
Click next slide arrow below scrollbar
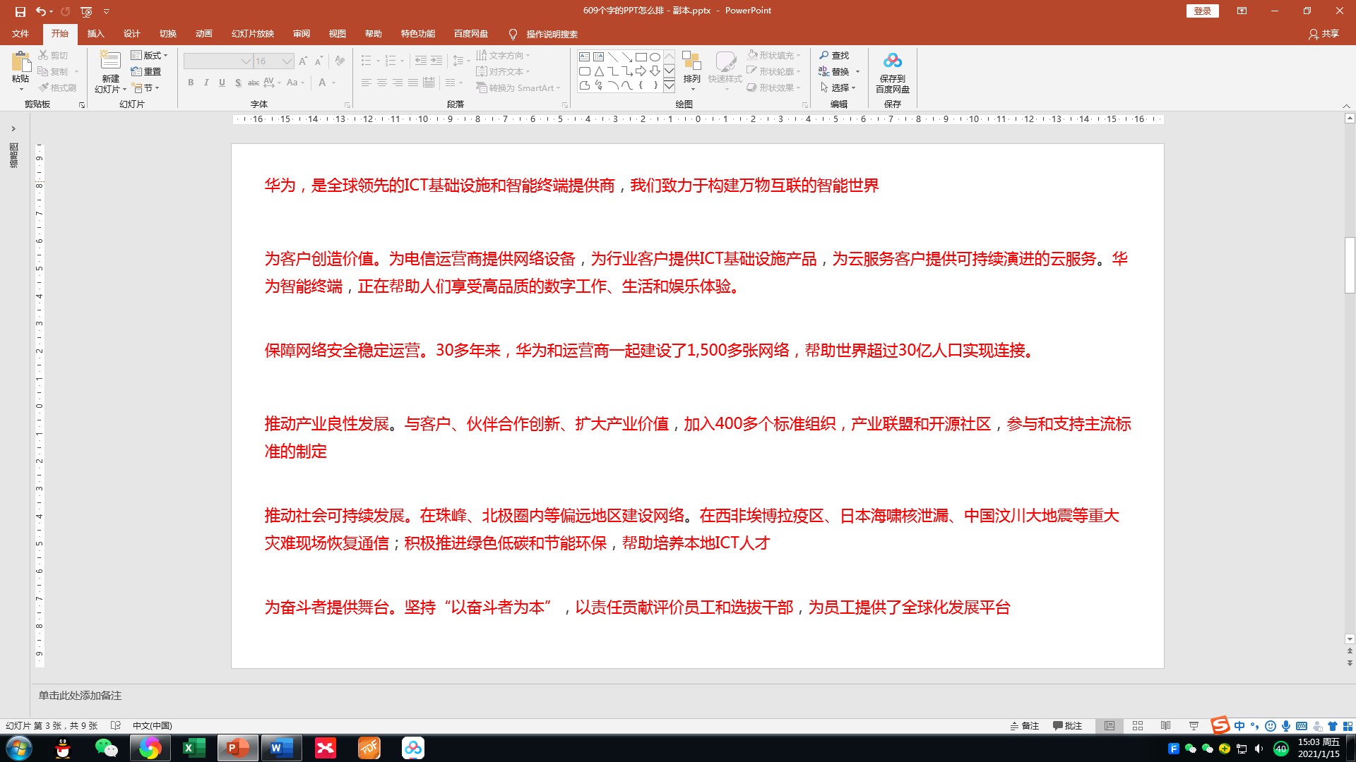pyautogui.click(x=1350, y=663)
